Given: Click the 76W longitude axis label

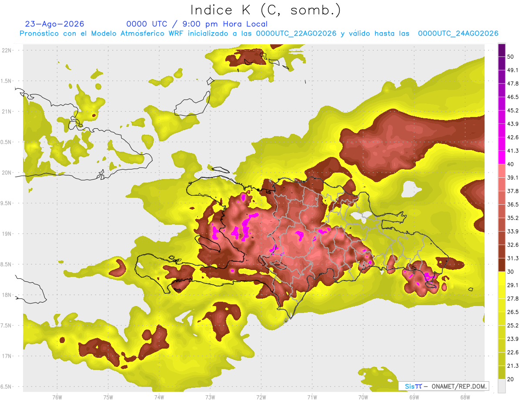Looking at the screenshot, I should tap(57, 397).
